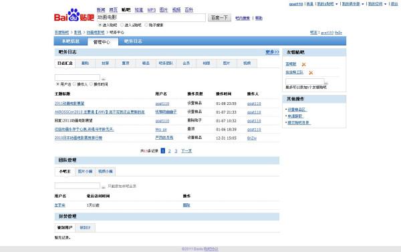Open the 2011 topic in the 01-08 23:55 row

point(70,104)
